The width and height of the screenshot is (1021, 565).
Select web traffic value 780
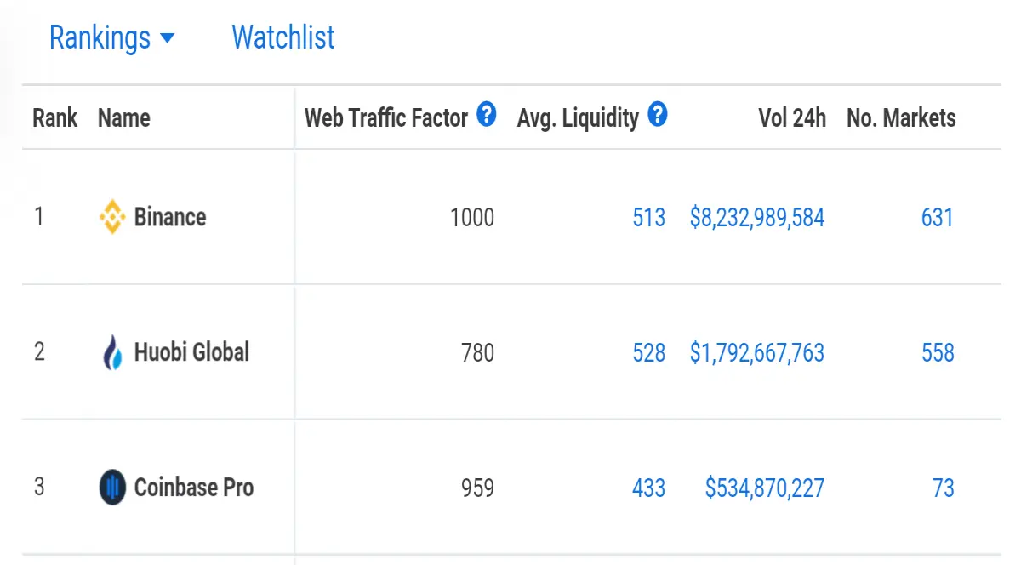477,352
